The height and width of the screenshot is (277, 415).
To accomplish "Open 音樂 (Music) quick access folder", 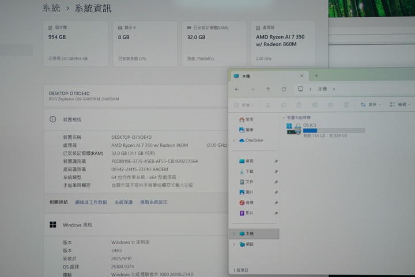I will (x=246, y=203).
